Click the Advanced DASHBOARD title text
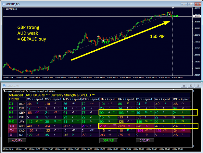 [x=52, y=95]
